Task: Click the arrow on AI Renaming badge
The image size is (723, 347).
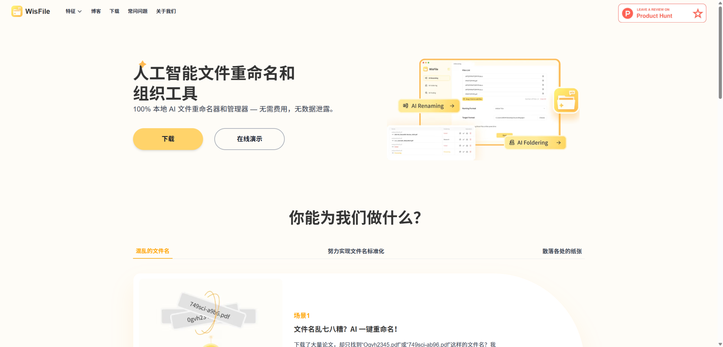Action: [452, 106]
